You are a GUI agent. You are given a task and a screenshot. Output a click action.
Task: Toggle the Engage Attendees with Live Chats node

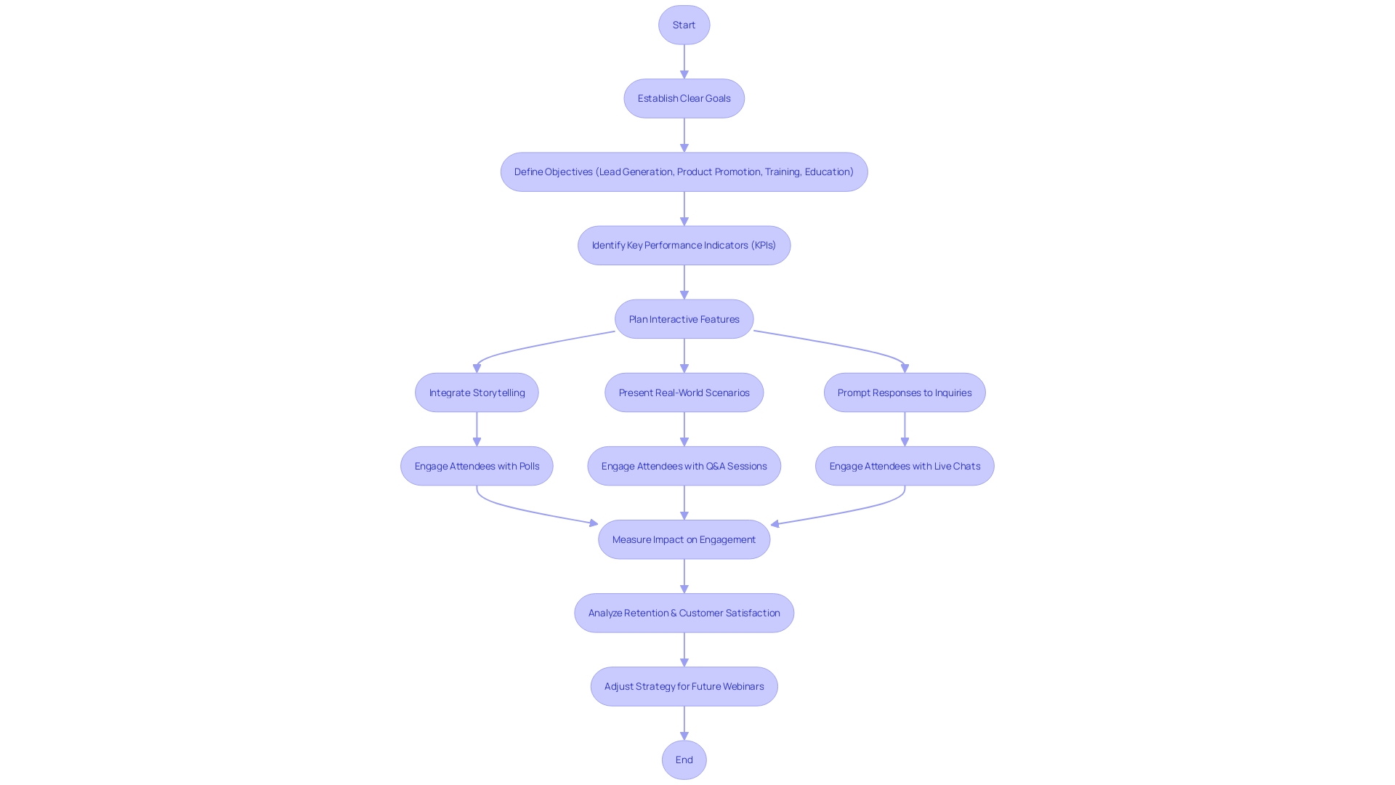pyautogui.click(x=905, y=465)
